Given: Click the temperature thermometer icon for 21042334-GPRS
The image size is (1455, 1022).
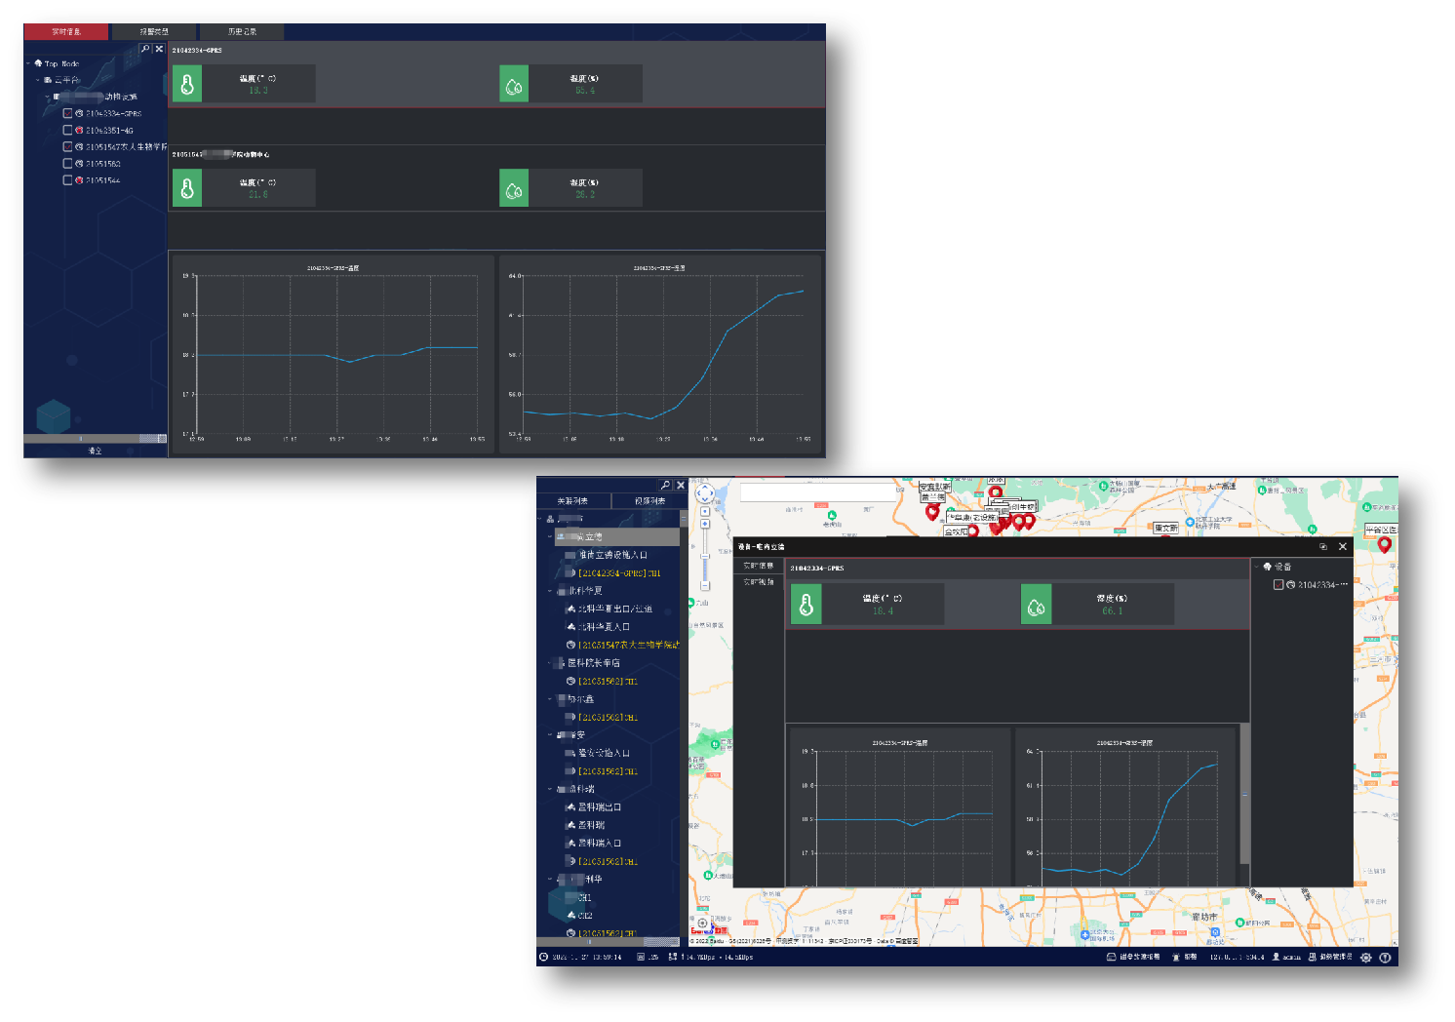Looking at the screenshot, I should [187, 85].
